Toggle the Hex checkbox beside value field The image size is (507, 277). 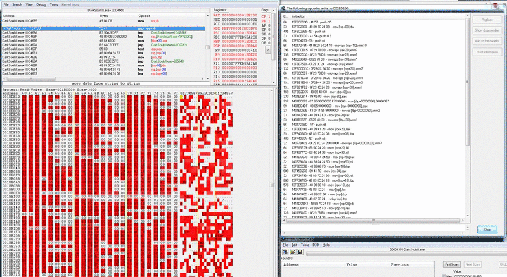[444, 276]
